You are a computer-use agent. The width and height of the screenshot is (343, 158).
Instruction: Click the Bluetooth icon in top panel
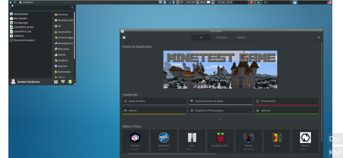[x=165, y=2]
